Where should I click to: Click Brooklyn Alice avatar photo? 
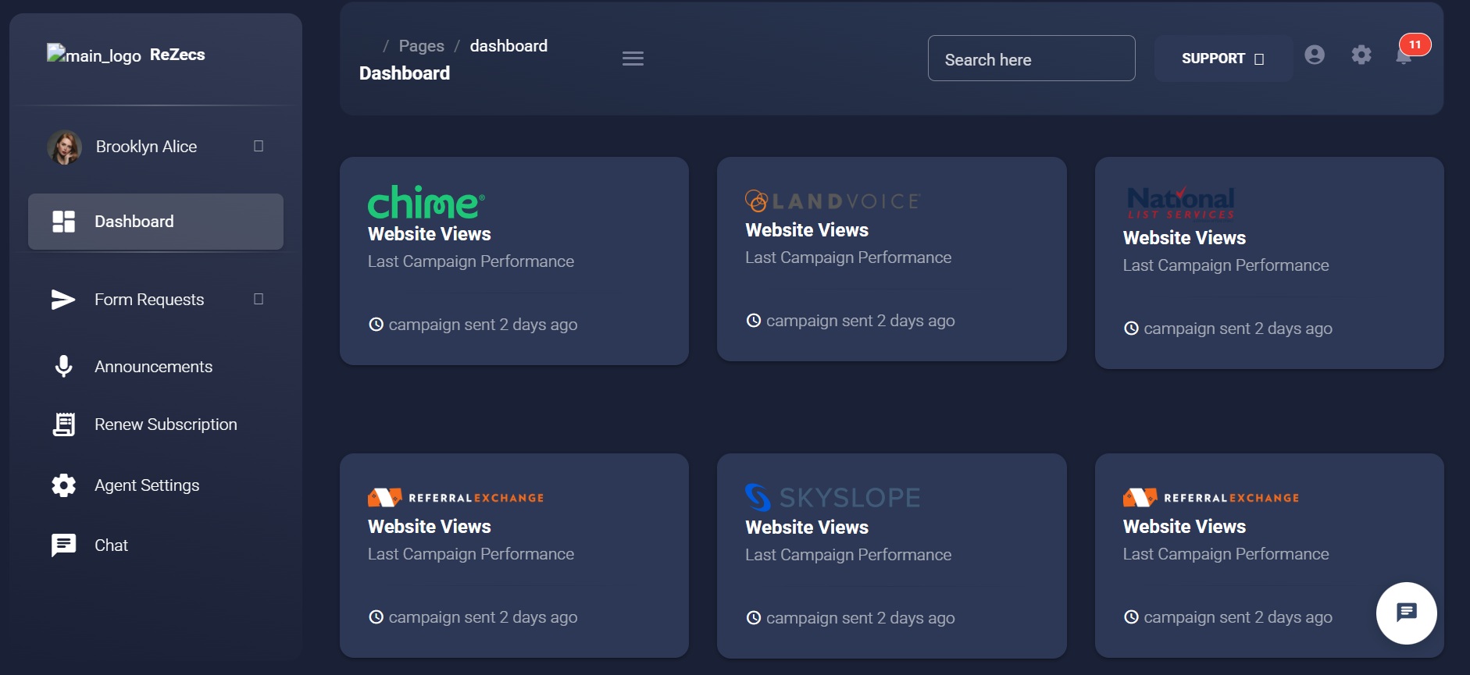[64, 147]
